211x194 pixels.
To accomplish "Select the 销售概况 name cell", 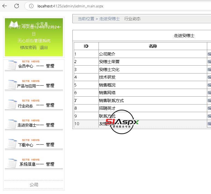I will point(153,85).
